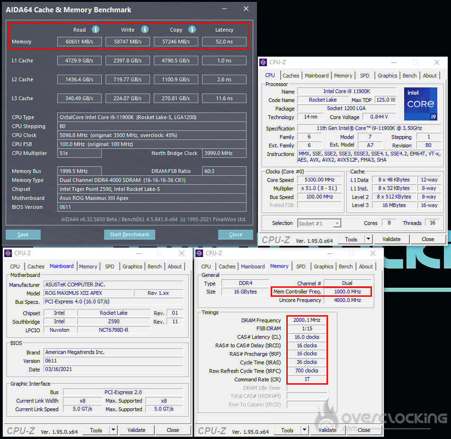451x439 pixels.
Task: Click Tools button in CPU-Z CPU window
Action: pos(351,239)
